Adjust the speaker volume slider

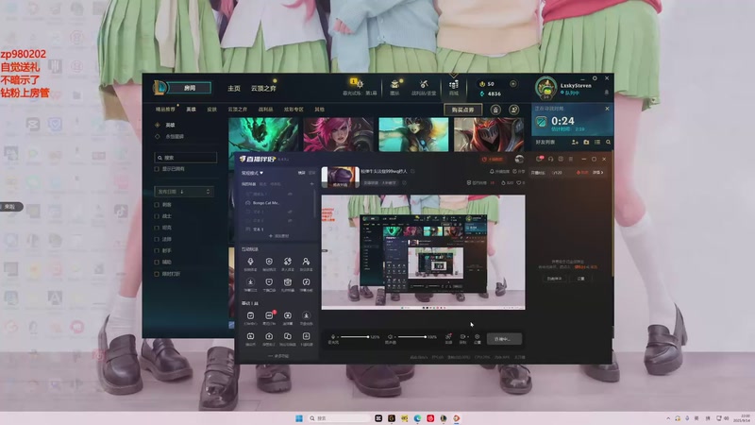coord(412,337)
